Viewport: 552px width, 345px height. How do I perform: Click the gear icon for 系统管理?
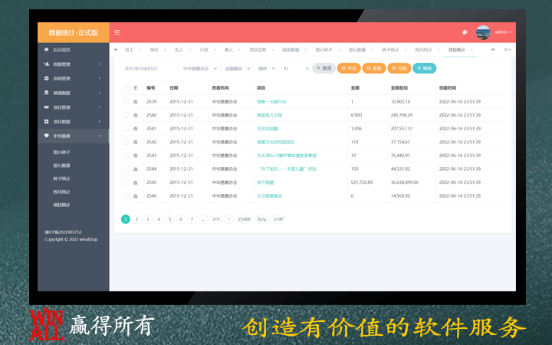coord(46,78)
